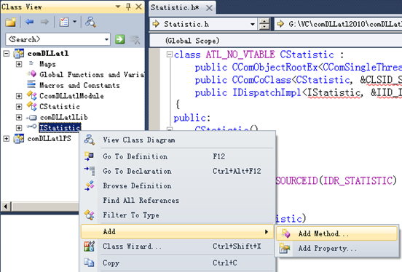
Task: Select the Maps tree item
Action: pyautogui.click(x=47, y=64)
